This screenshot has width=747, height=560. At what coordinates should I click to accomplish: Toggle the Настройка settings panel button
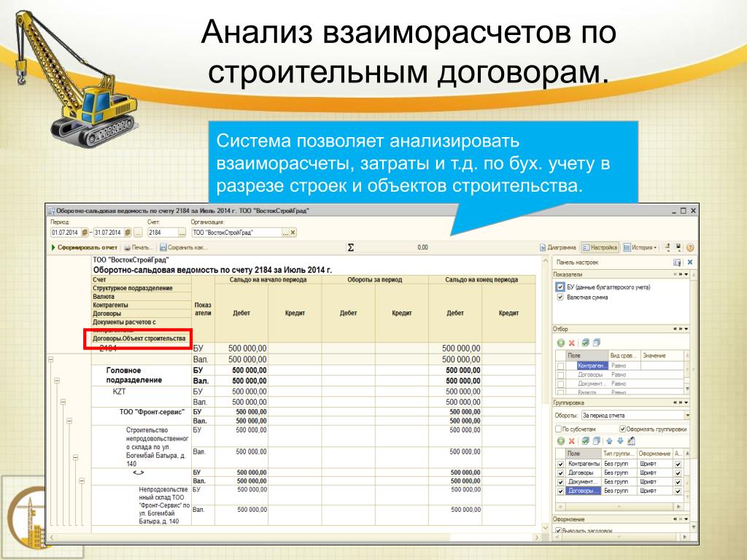click(600, 248)
